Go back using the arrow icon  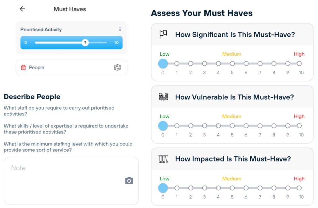tap(22, 9)
